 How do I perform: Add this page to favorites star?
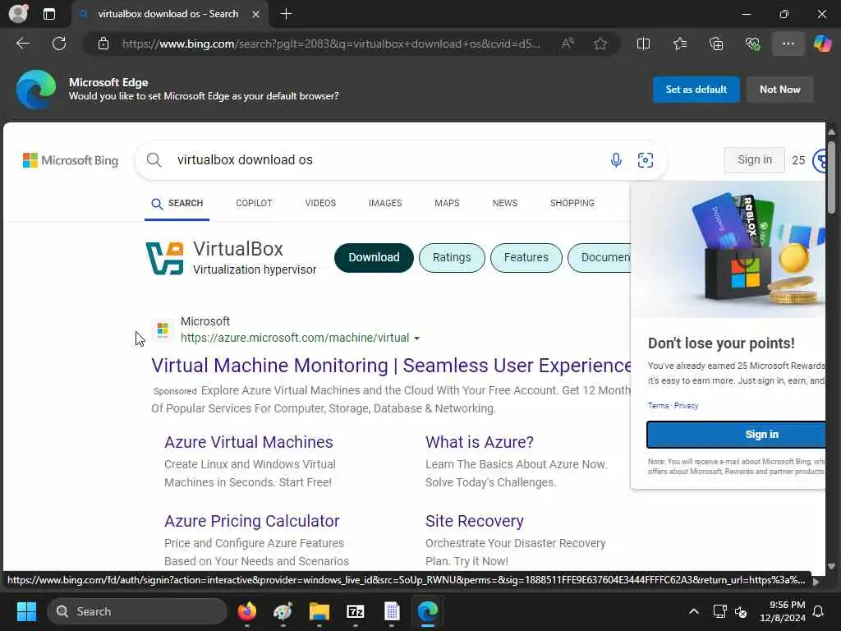pyautogui.click(x=600, y=44)
